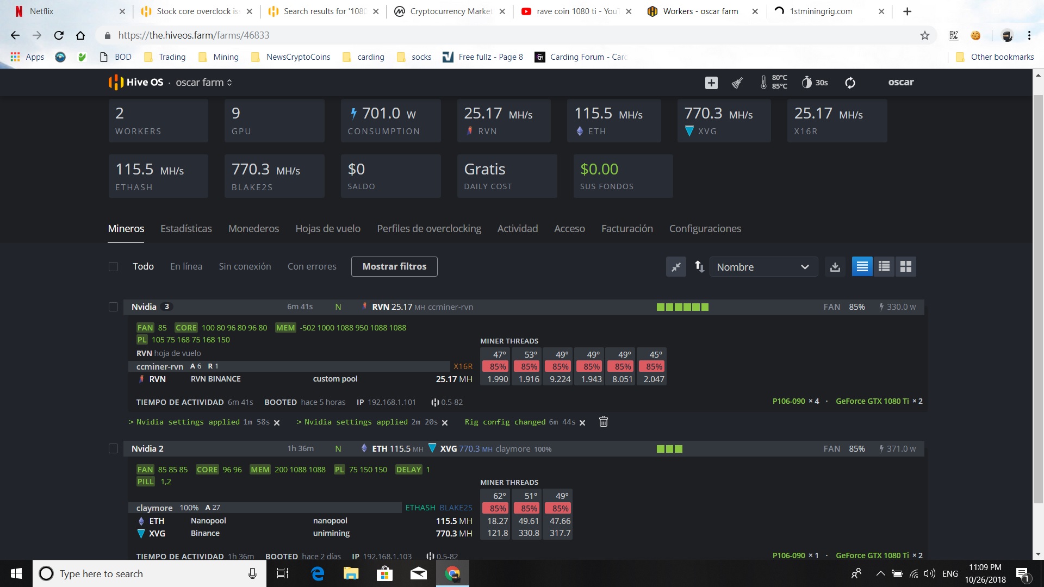This screenshot has width=1044, height=587.
Task: Filter workers by Sin conexión
Action: pos(245,267)
